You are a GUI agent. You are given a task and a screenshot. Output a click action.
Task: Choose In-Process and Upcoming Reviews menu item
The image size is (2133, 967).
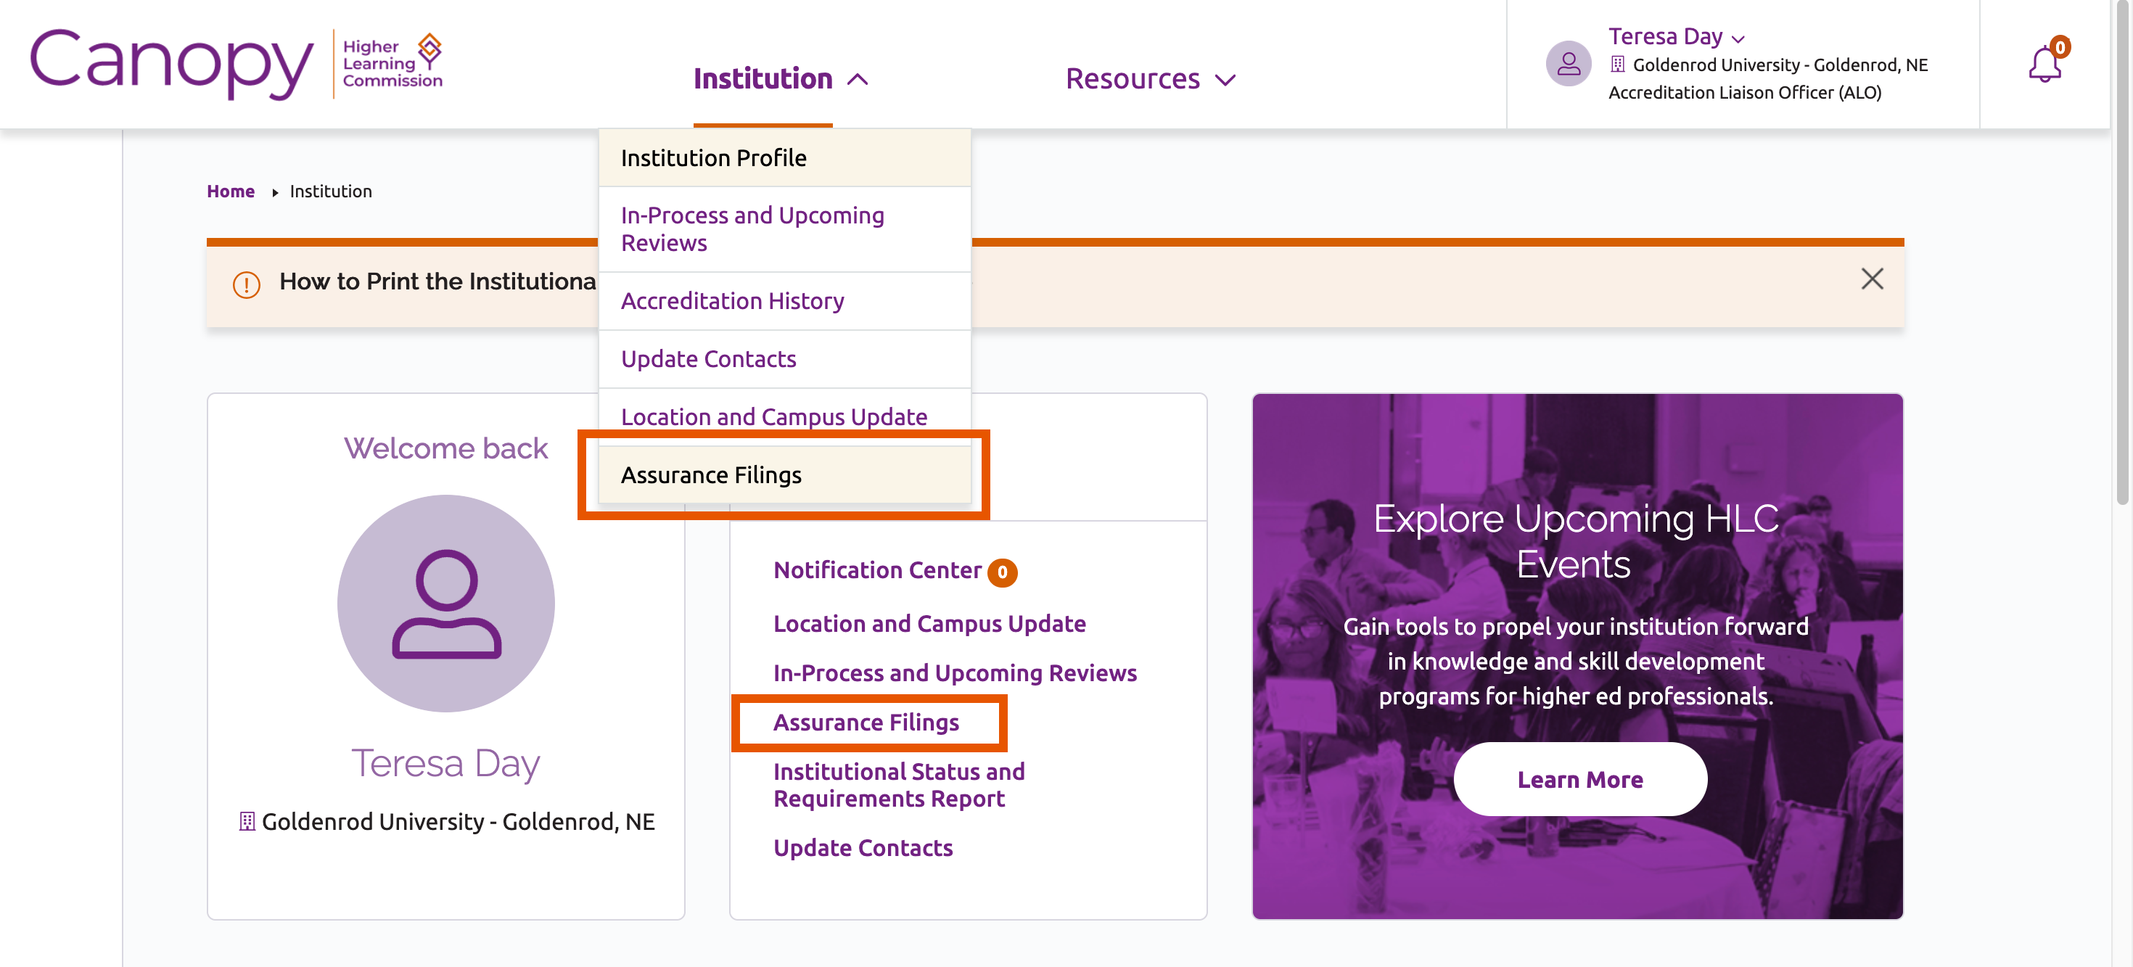784,229
